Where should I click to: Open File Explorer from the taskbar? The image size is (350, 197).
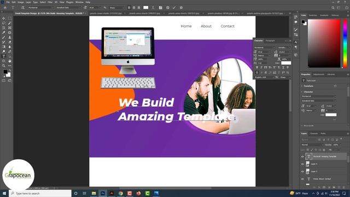[94, 193]
